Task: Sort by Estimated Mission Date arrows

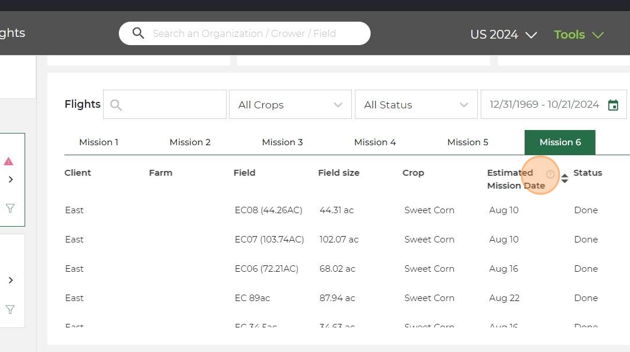Action: [564, 179]
